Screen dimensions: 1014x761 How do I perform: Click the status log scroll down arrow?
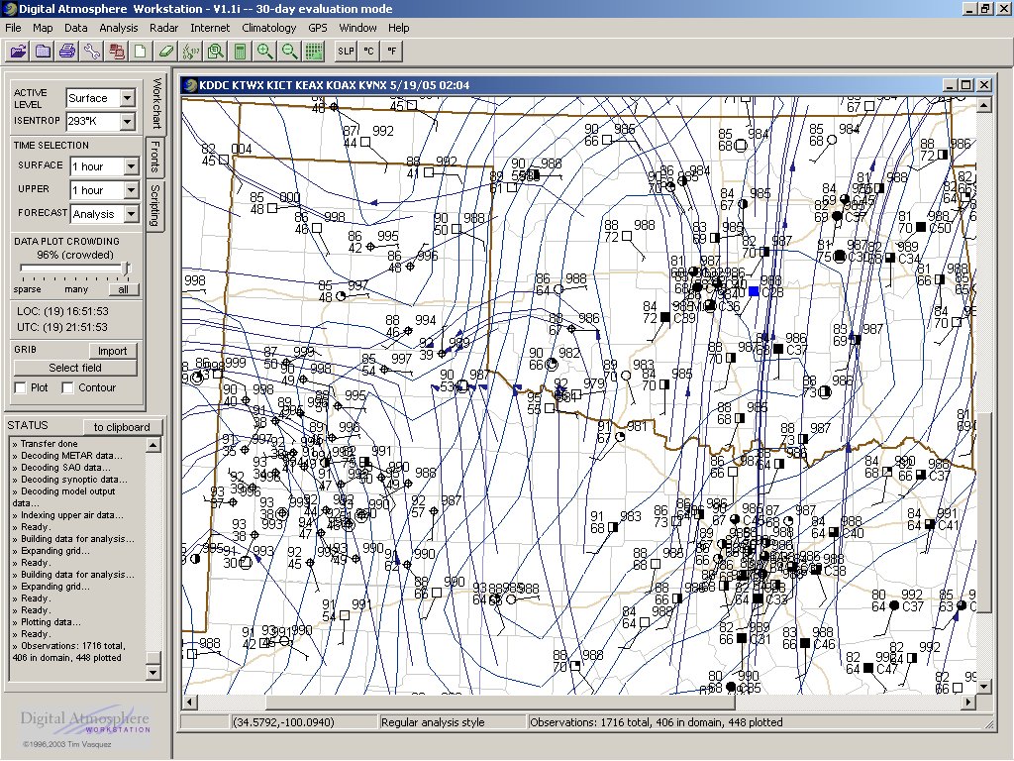(153, 673)
